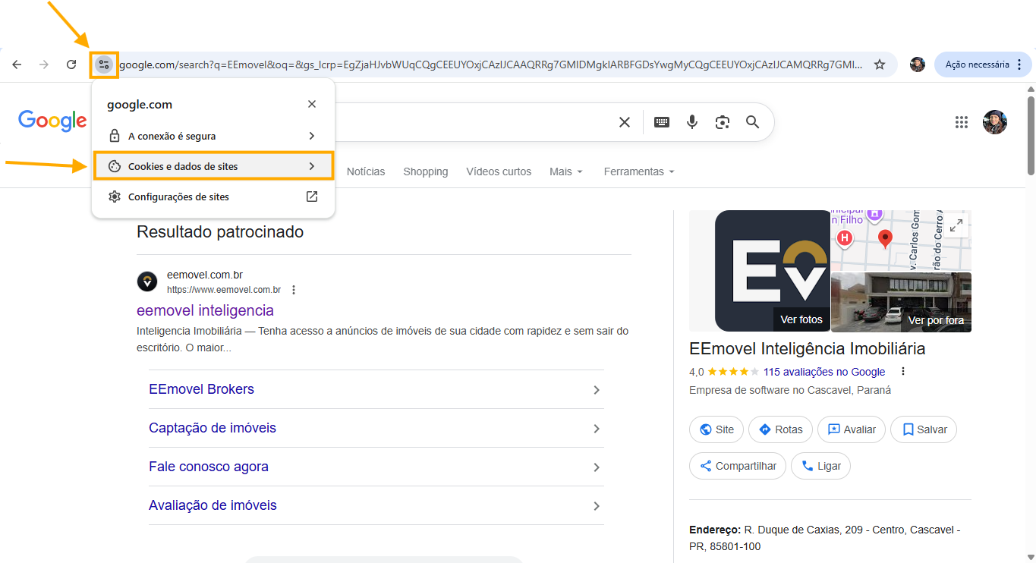This screenshot has width=1036, height=563.
Task: Click the address bar URL
Action: [x=490, y=64]
